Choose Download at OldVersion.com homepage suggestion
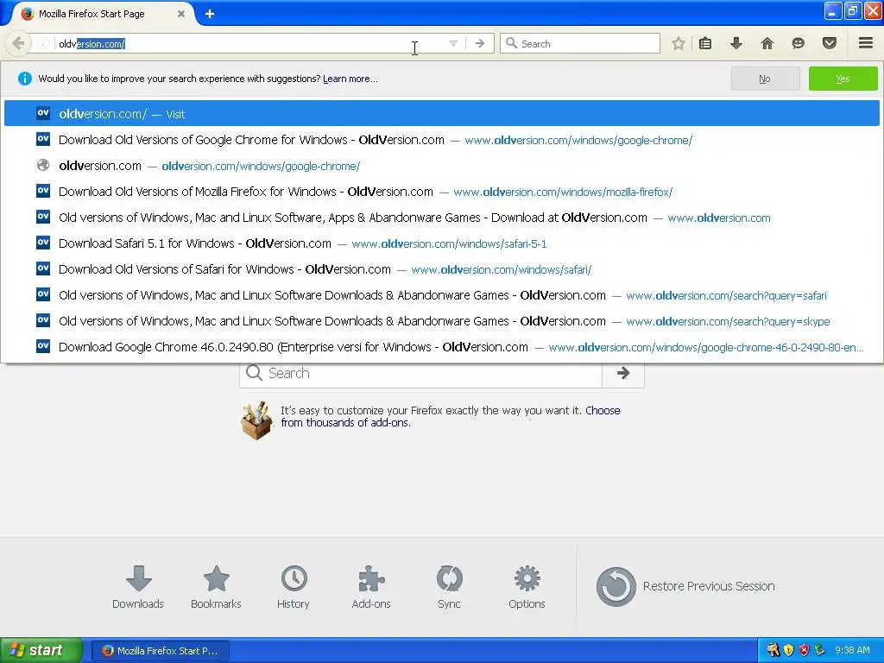This screenshot has width=884, height=663. click(x=441, y=218)
